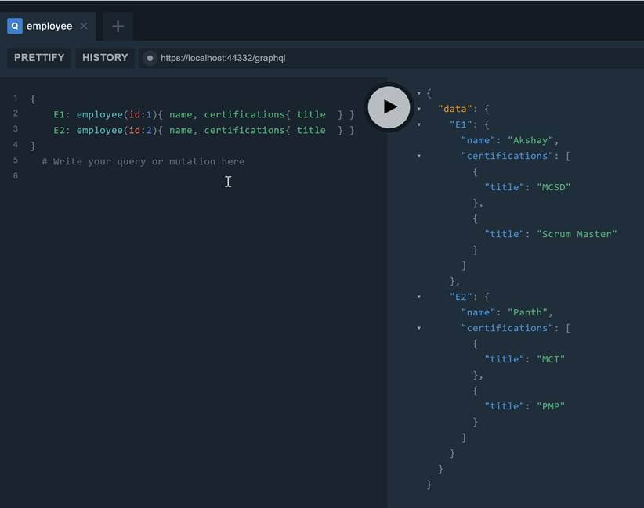This screenshot has height=508, width=644.
Task: Collapse the E2 result object
Action: (x=419, y=296)
